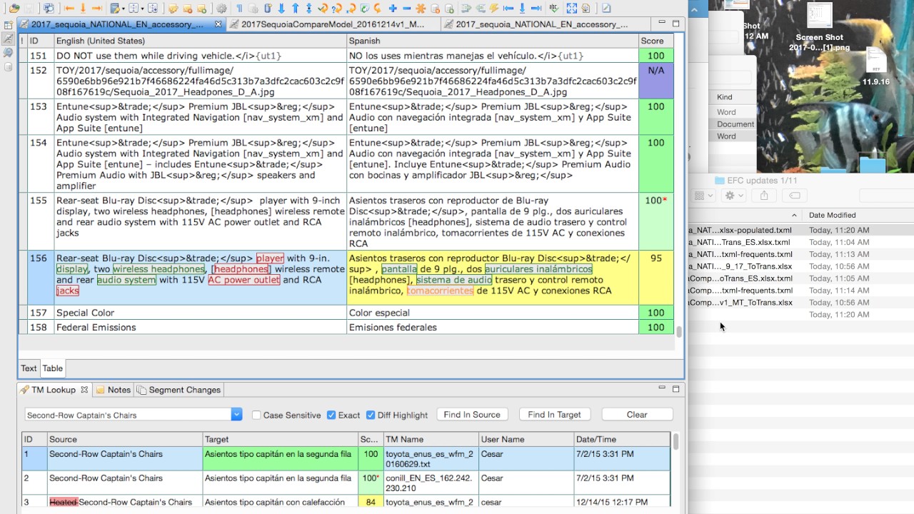Toggle the Case Sensitive checkbox

(256, 415)
